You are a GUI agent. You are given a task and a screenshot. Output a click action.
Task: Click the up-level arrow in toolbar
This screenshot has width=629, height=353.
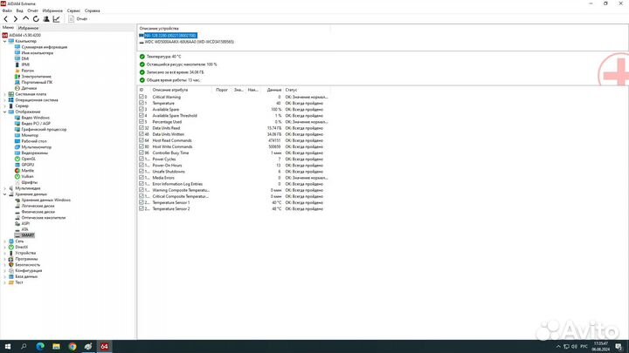(x=25, y=17)
